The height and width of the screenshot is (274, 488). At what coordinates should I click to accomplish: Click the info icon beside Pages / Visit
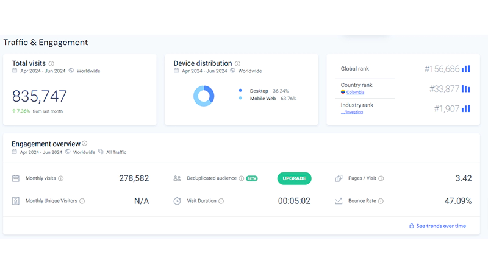click(x=381, y=178)
